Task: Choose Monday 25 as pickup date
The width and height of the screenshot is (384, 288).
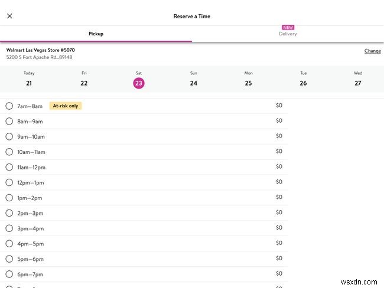Action: 248,79
